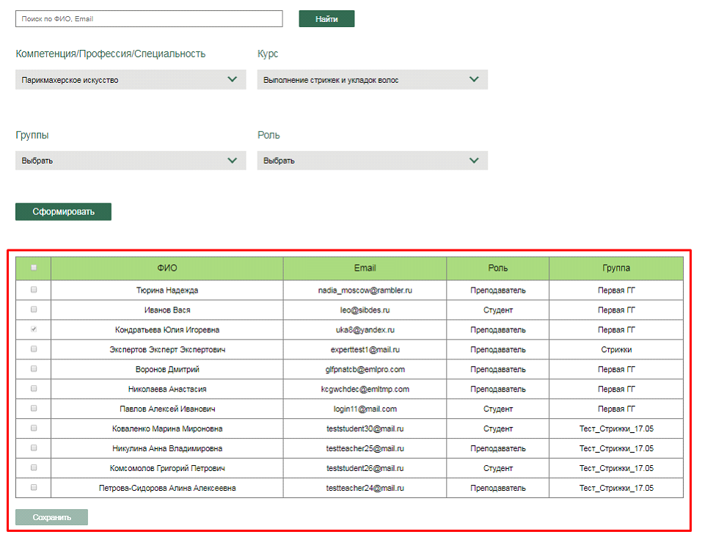Uncheck the box for Кондратьева Юлия Игоревна

coord(34,329)
